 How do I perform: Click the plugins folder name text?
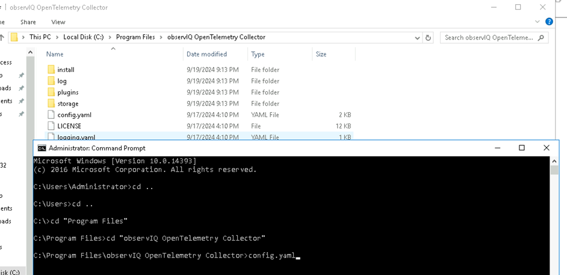[x=67, y=92]
